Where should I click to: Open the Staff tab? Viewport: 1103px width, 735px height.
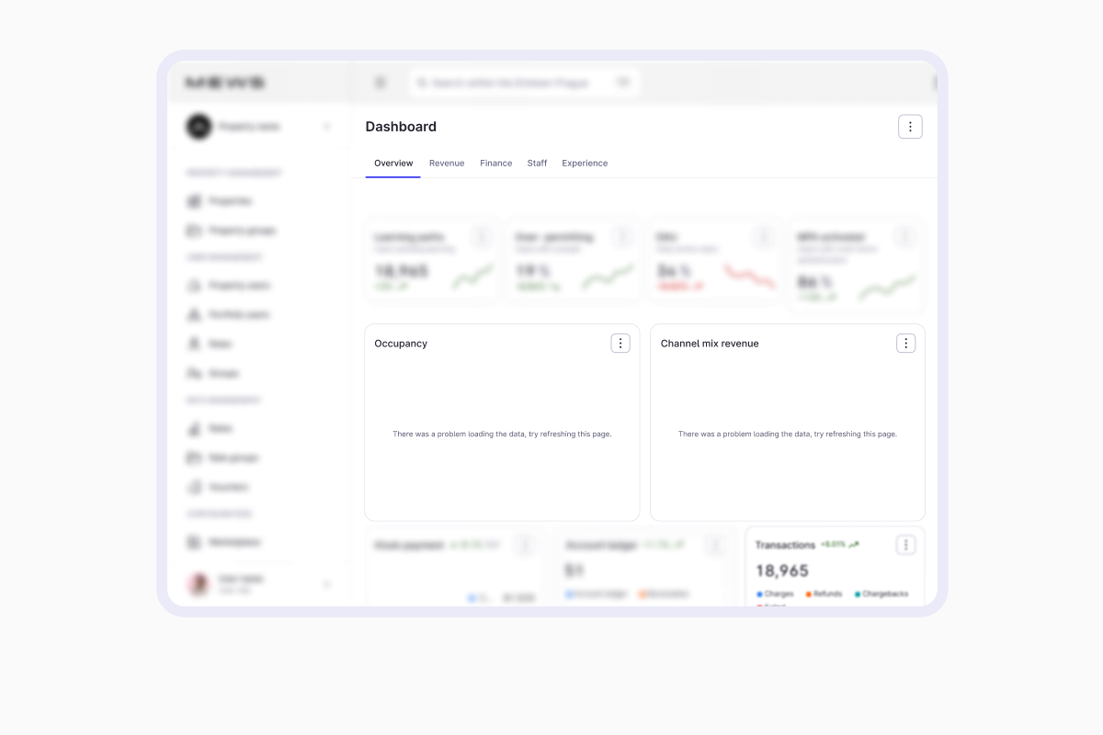click(537, 163)
